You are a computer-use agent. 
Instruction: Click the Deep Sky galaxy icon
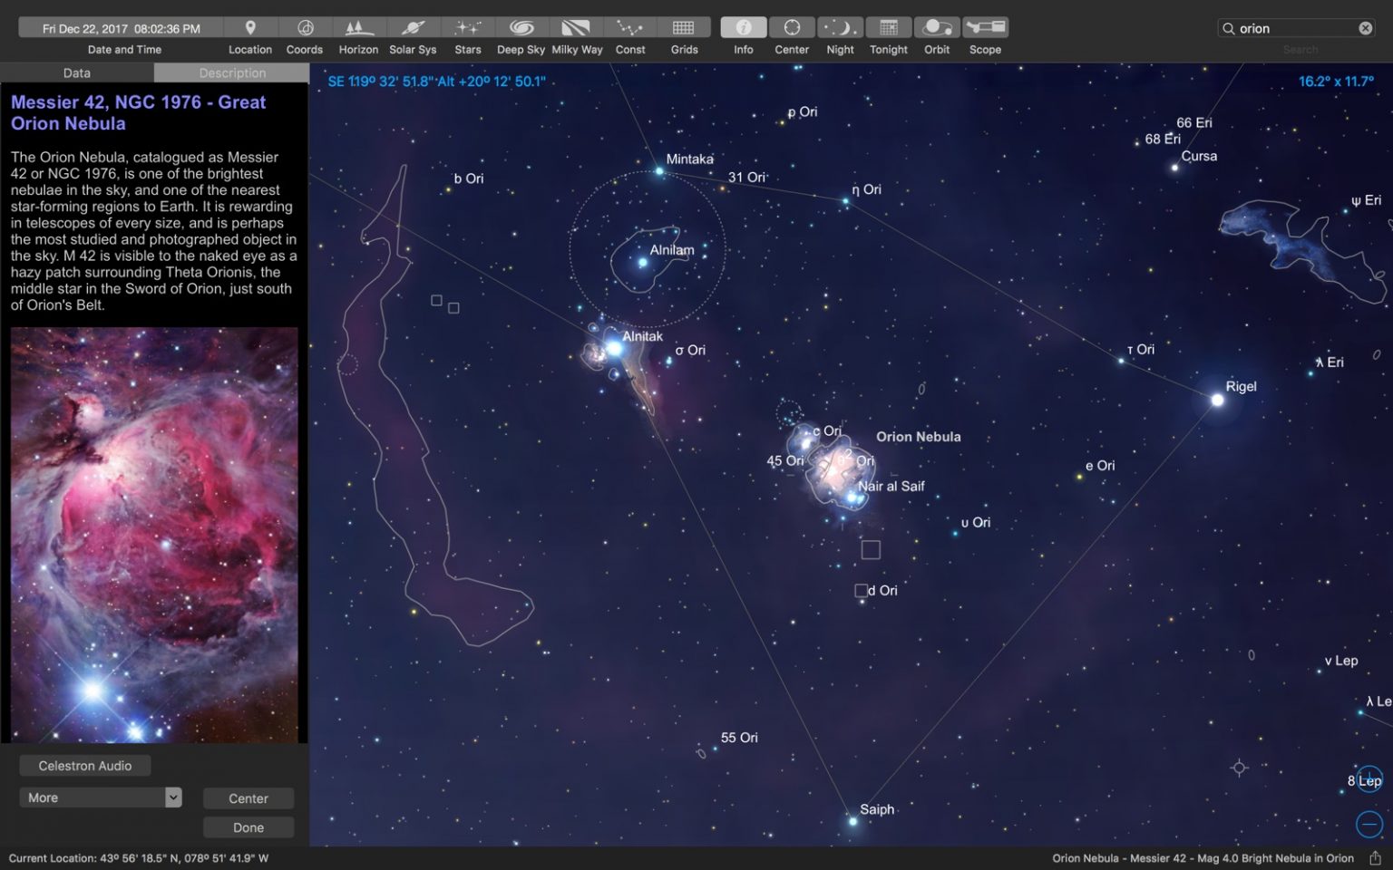pyautogui.click(x=521, y=28)
